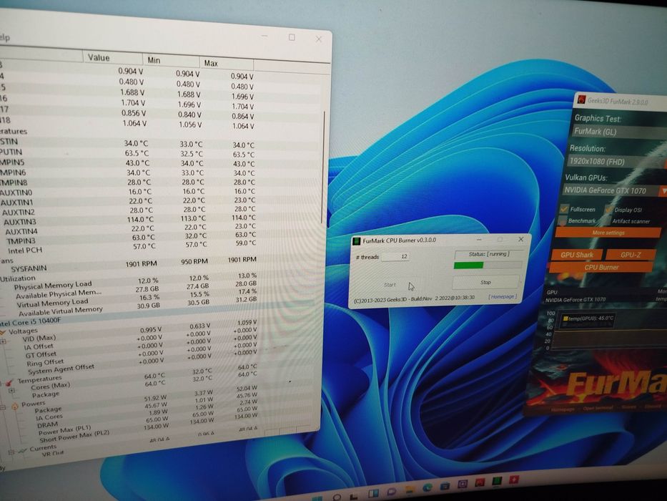
Task: Collapse the Currents tree node
Action: coord(11,452)
